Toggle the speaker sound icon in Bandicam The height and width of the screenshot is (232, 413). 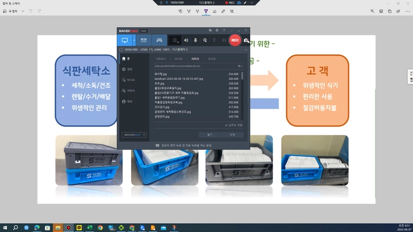click(186, 40)
